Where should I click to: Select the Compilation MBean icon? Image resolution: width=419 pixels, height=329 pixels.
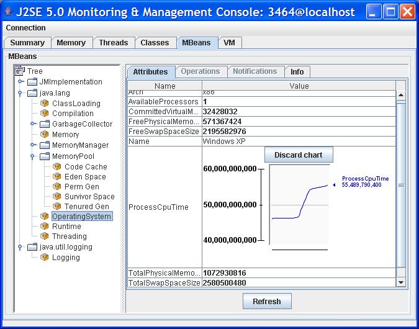(x=44, y=113)
